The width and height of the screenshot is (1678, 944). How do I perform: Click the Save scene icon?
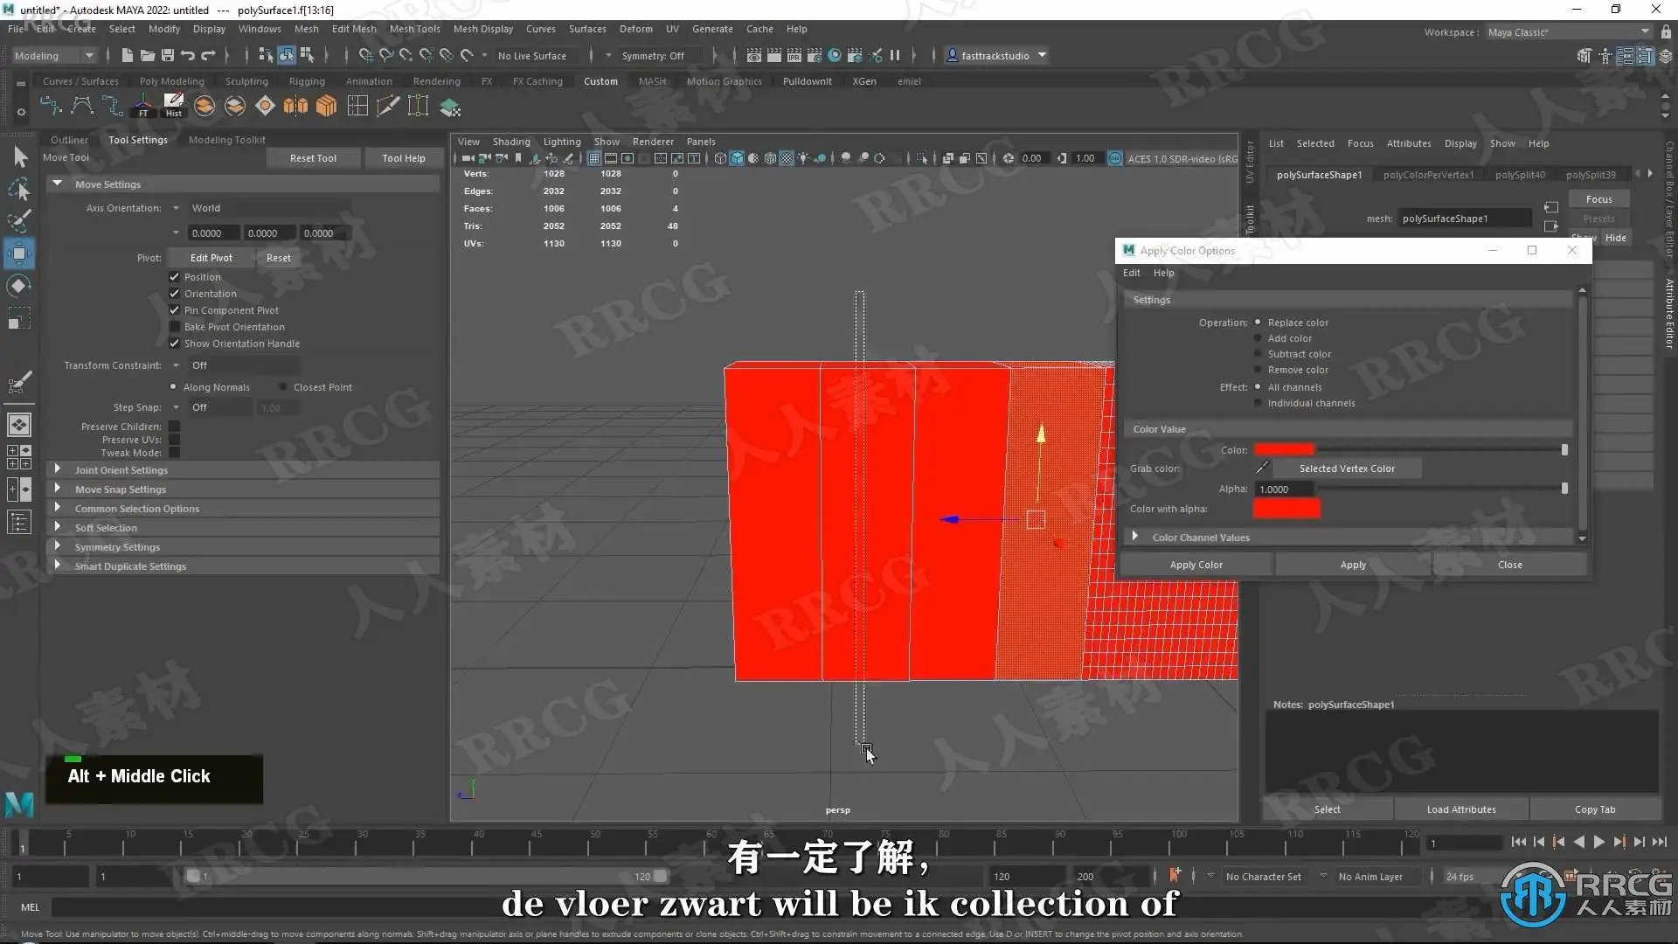pos(168,55)
